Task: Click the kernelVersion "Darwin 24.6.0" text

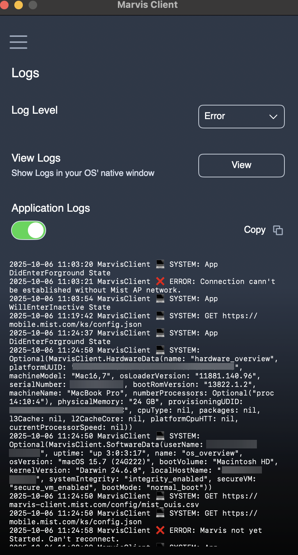Action: pos(78,470)
